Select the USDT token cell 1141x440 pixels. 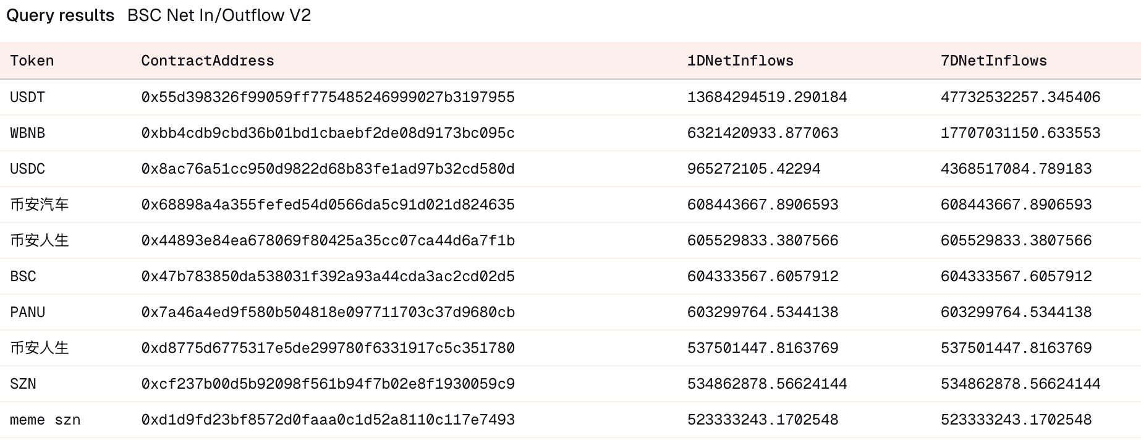(x=28, y=97)
